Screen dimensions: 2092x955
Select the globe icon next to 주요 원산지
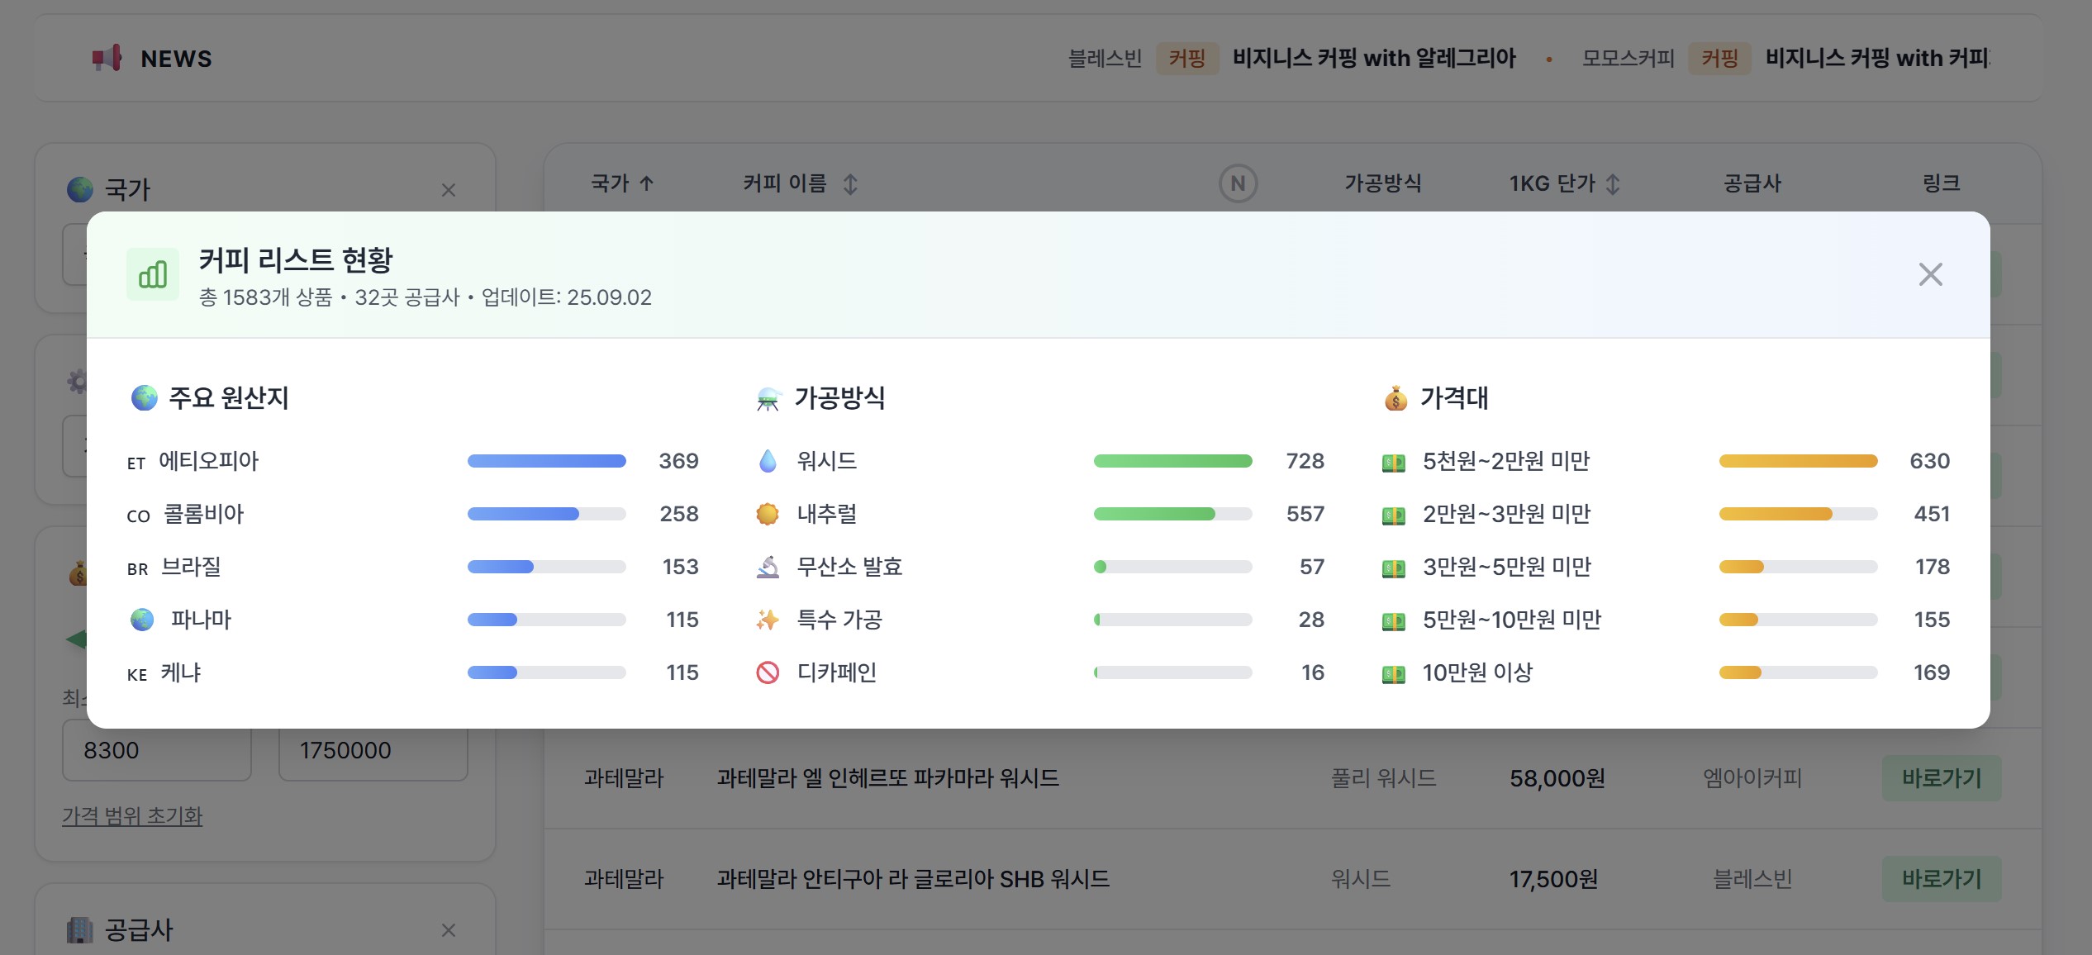click(x=143, y=397)
